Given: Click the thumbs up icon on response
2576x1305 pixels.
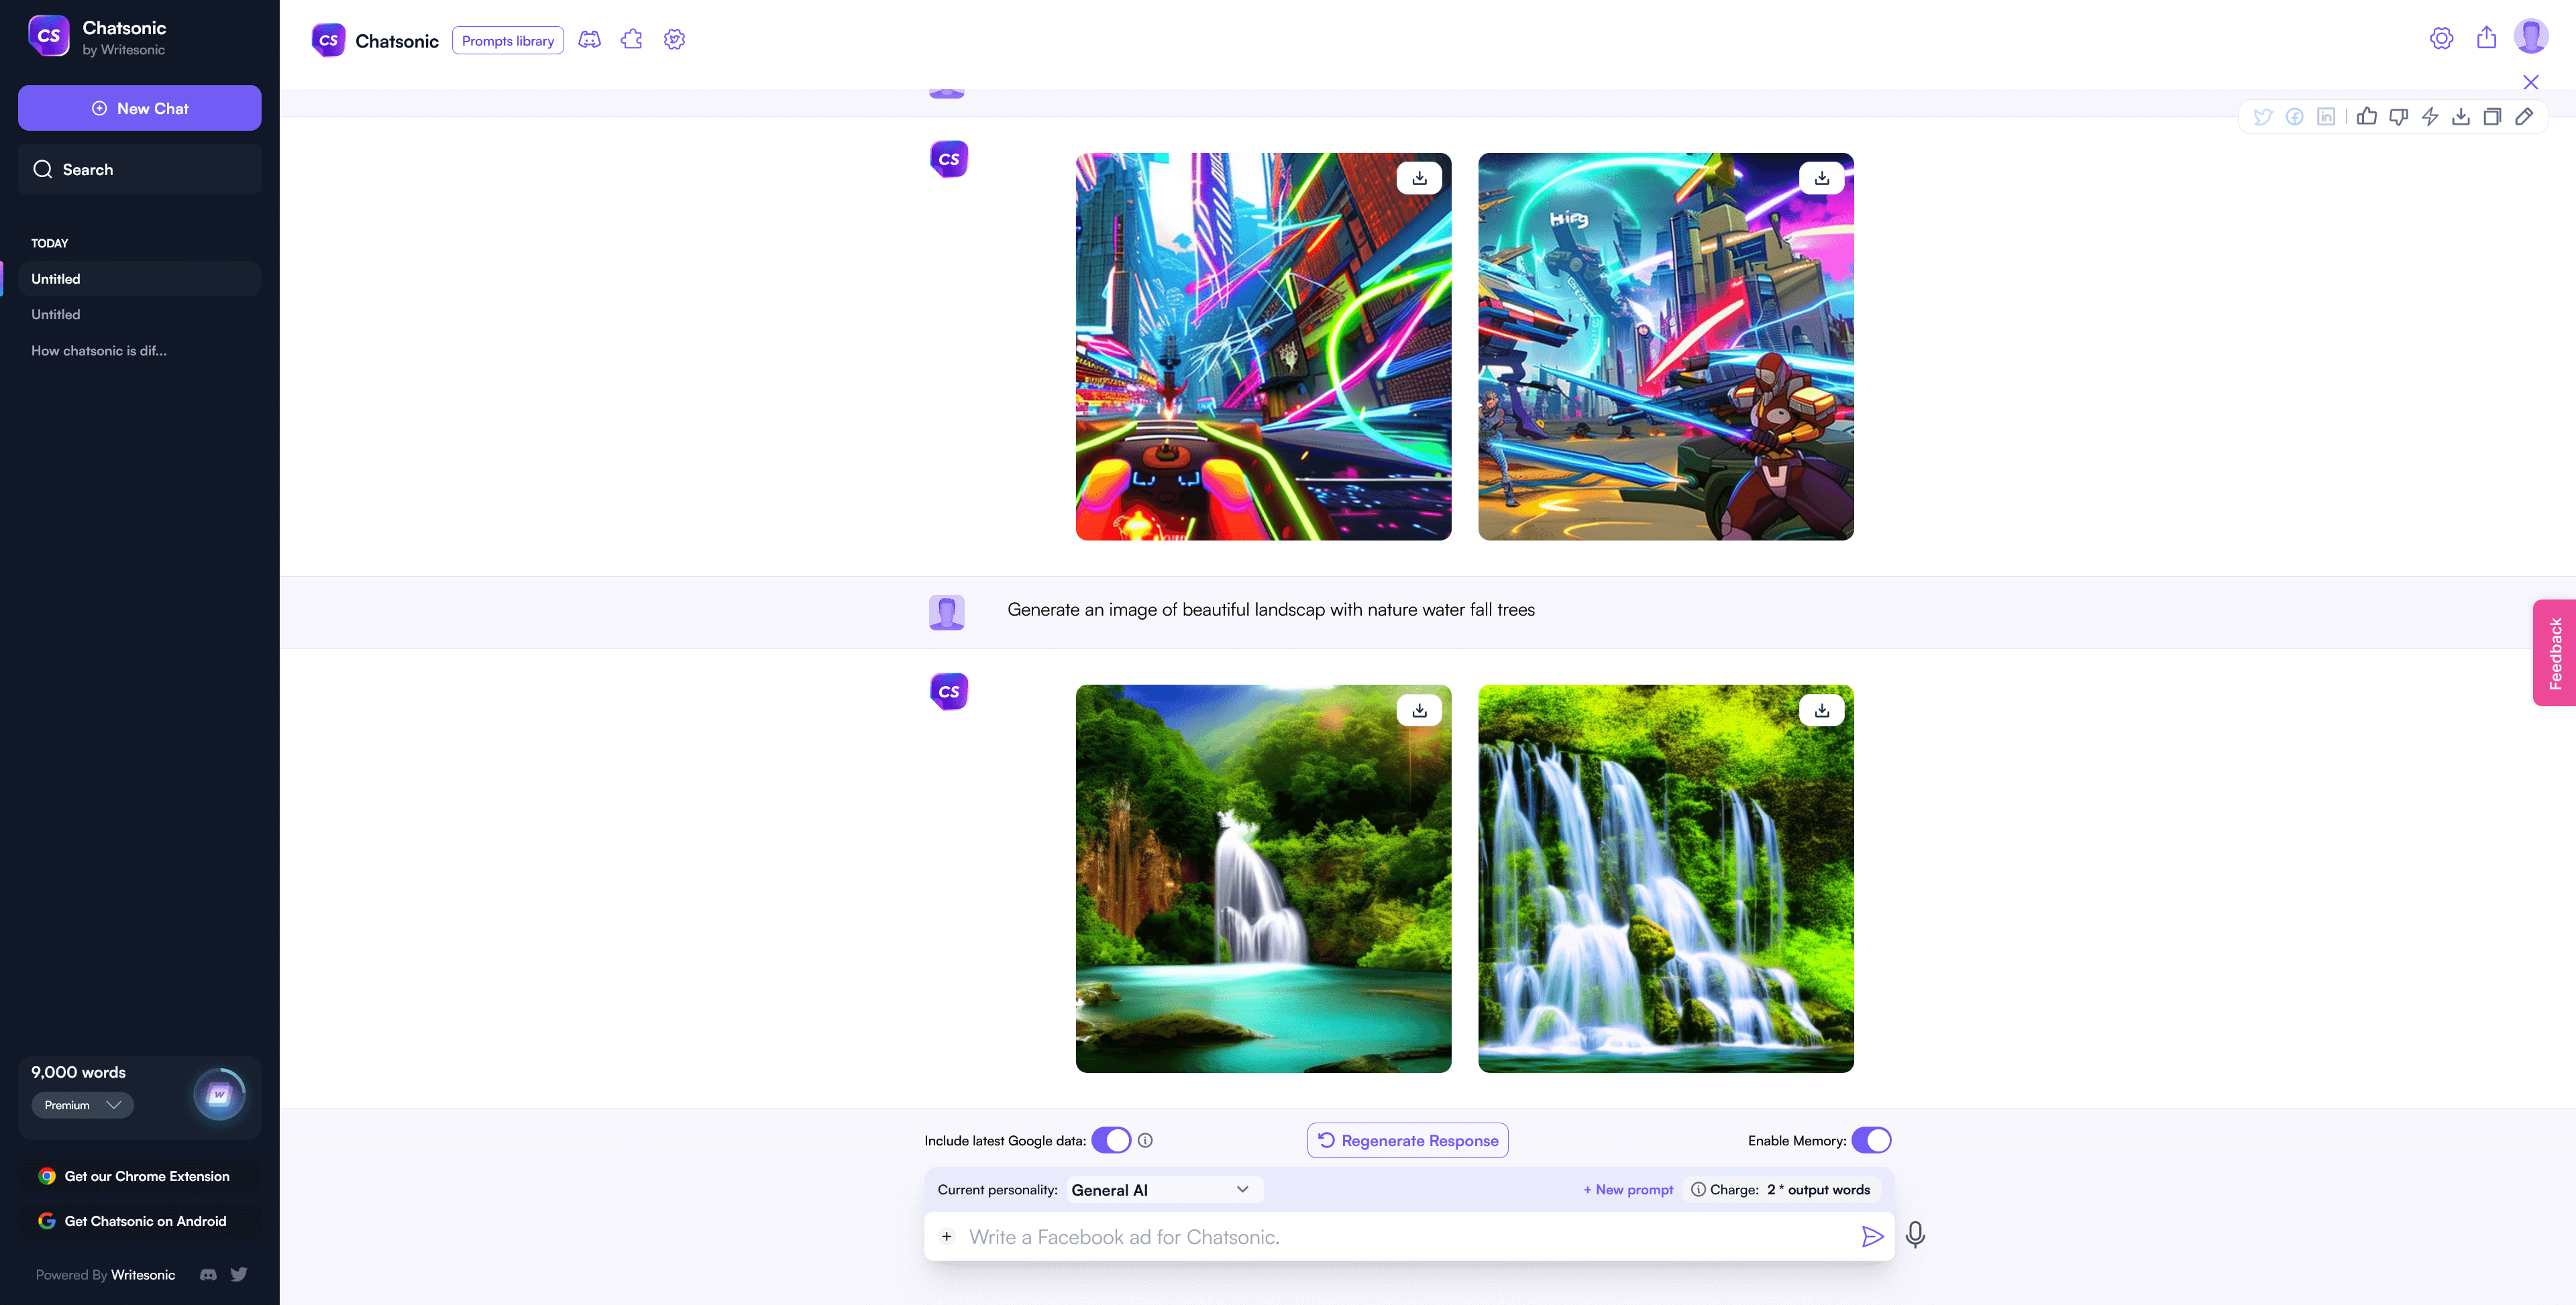Looking at the screenshot, I should click(2365, 117).
